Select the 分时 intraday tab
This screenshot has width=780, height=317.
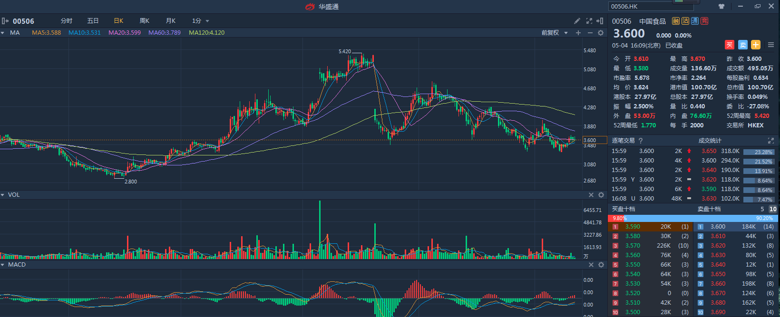(67, 21)
